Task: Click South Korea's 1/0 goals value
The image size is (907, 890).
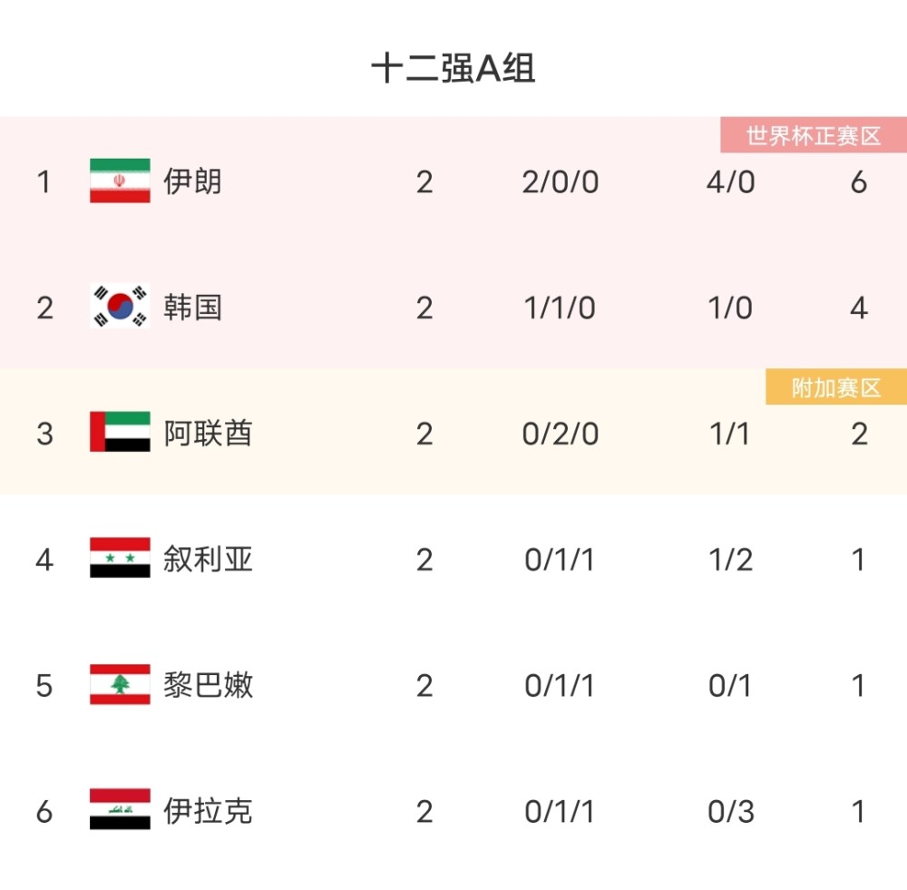Action: click(730, 308)
